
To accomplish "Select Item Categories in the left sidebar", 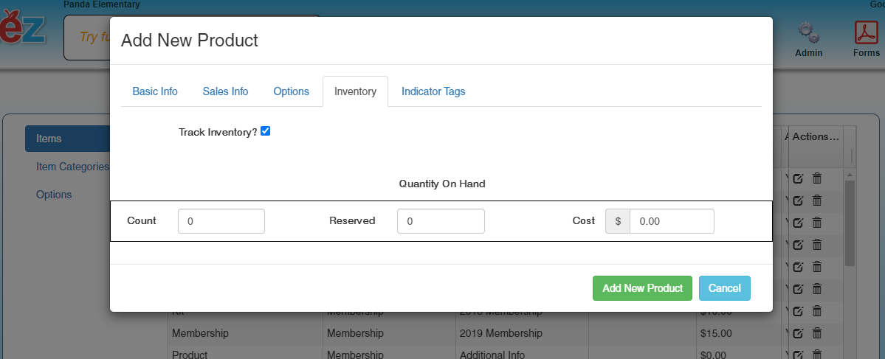I will (72, 167).
